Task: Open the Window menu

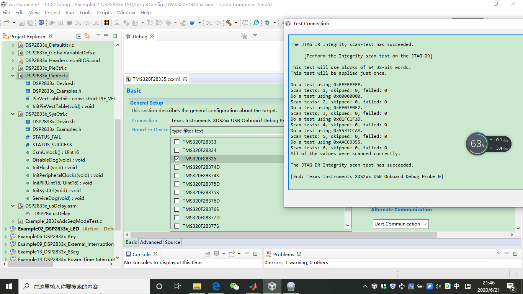Action: click(x=126, y=12)
